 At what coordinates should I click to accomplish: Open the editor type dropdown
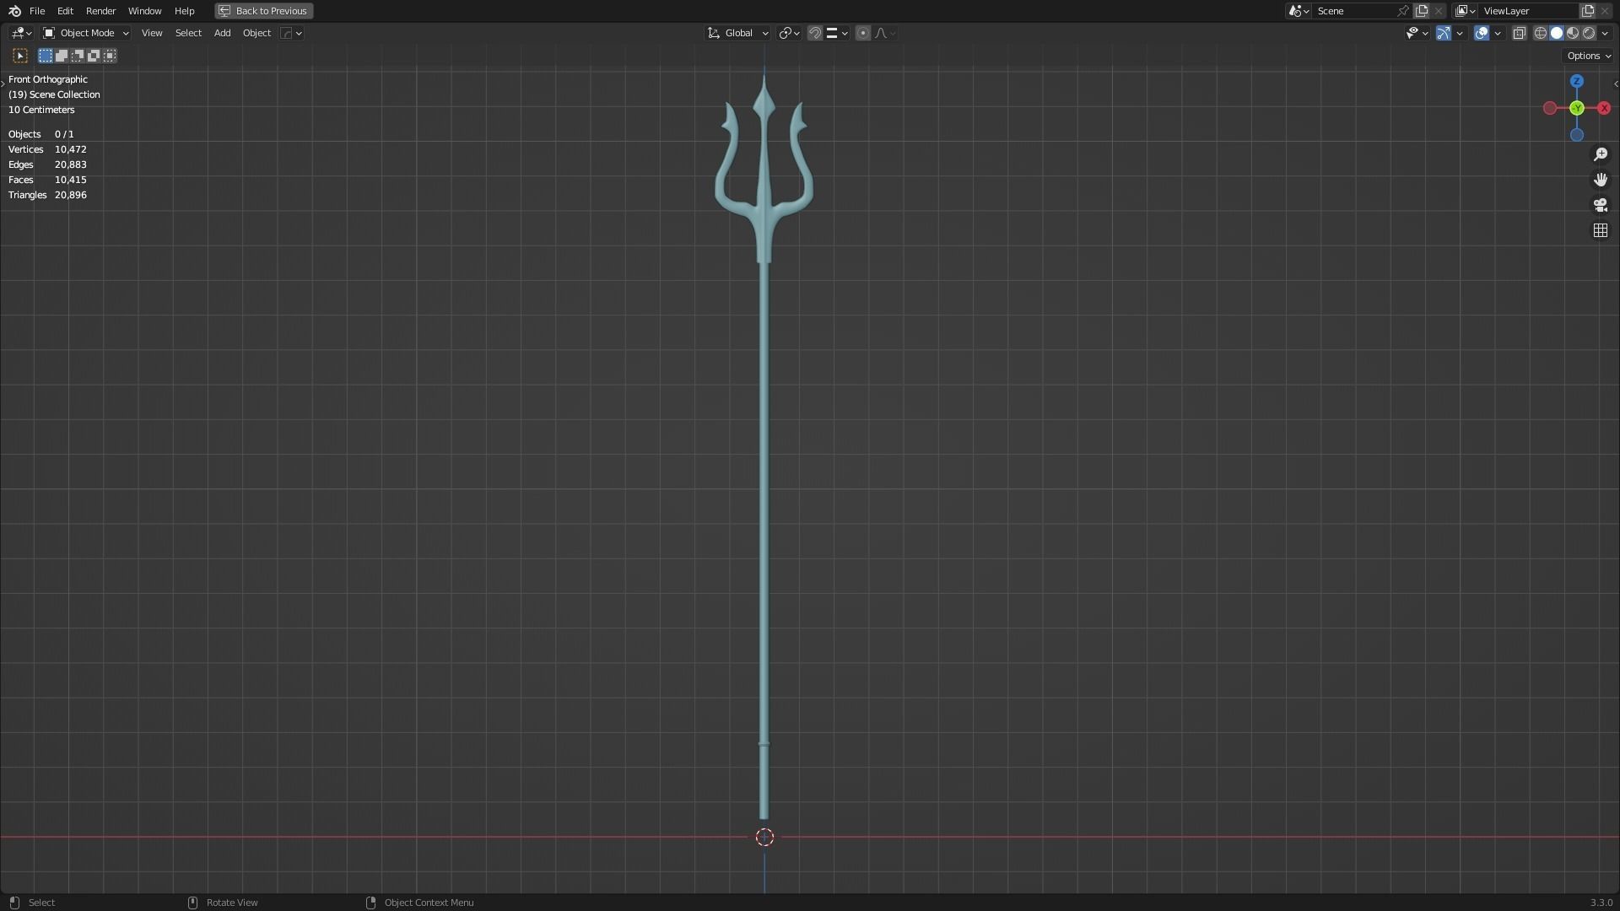coord(21,33)
